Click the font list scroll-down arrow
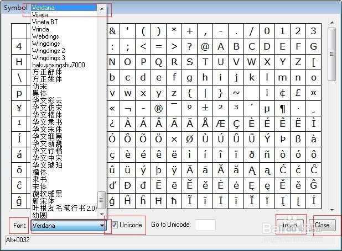Screen dimensions: 342x251 pyautogui.click(x=102, y=215)
